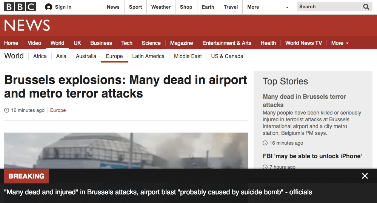
Task: Click the Europe tag under the headline
Action: point(58,110)
